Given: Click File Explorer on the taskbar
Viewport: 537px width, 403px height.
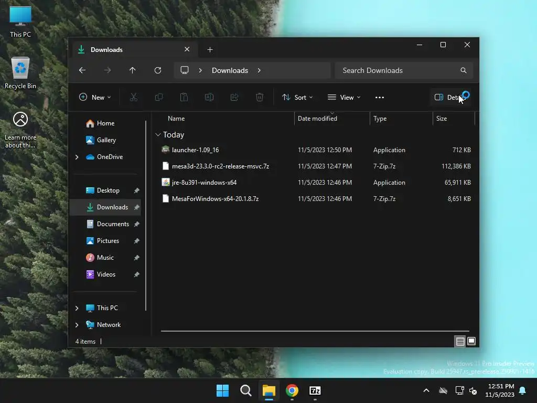Looking at the screenshot, I should 269,390.
